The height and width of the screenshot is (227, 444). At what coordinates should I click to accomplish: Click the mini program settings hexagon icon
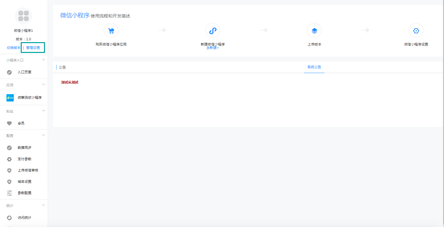(x=416, y=30)
